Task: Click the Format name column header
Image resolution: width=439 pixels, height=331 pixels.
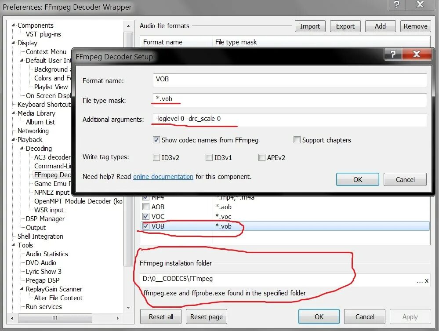Action: tap(176, 42)
